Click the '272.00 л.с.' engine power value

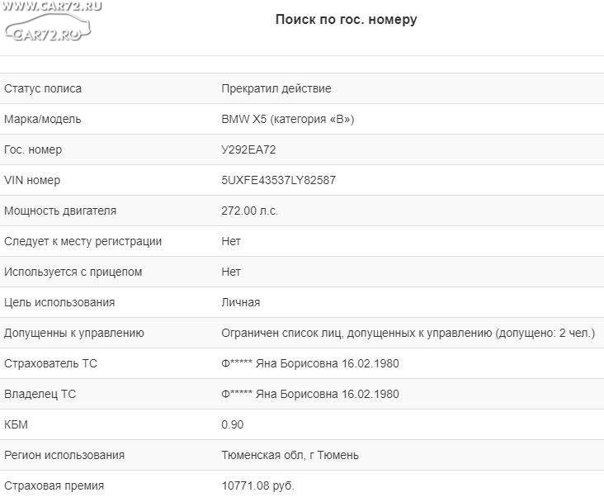(250, 211)
